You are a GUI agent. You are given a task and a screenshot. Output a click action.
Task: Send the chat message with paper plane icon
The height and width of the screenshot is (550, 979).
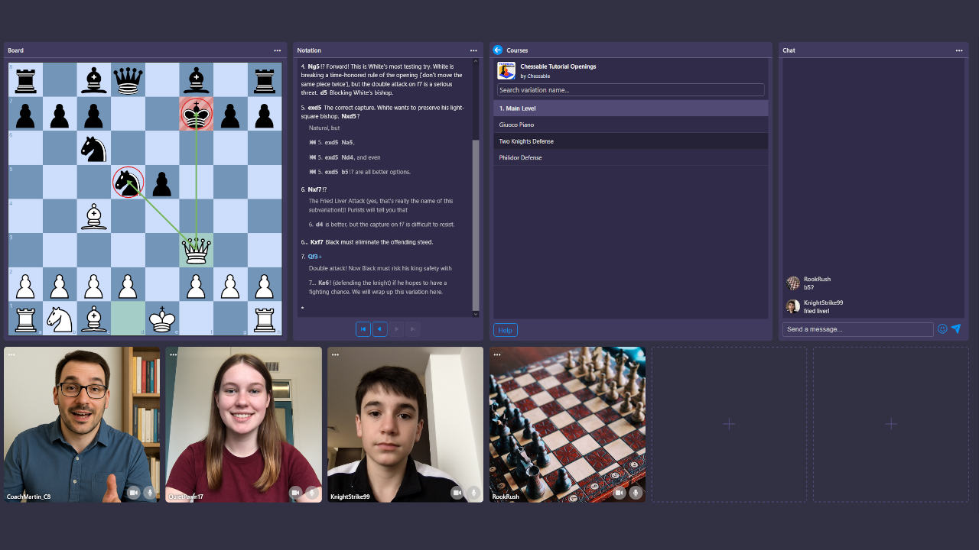[956, 329]
